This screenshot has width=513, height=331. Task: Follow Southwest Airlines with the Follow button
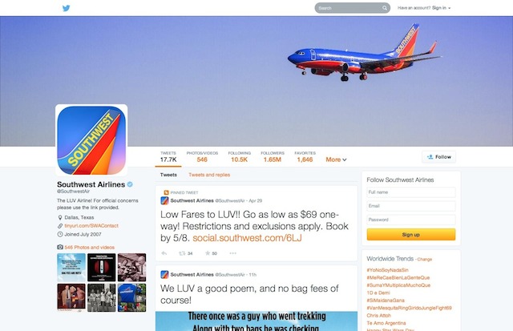click(438, 157)
